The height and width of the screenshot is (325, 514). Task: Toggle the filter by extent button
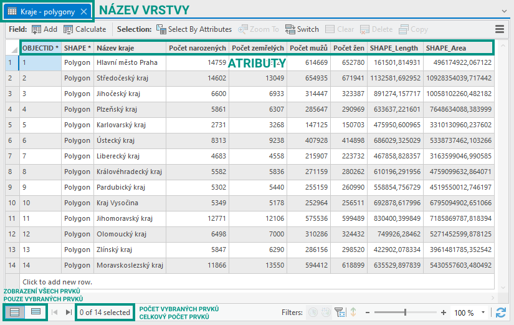click(x=340, y=313)
